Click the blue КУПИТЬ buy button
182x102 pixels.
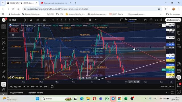point(29,30)
